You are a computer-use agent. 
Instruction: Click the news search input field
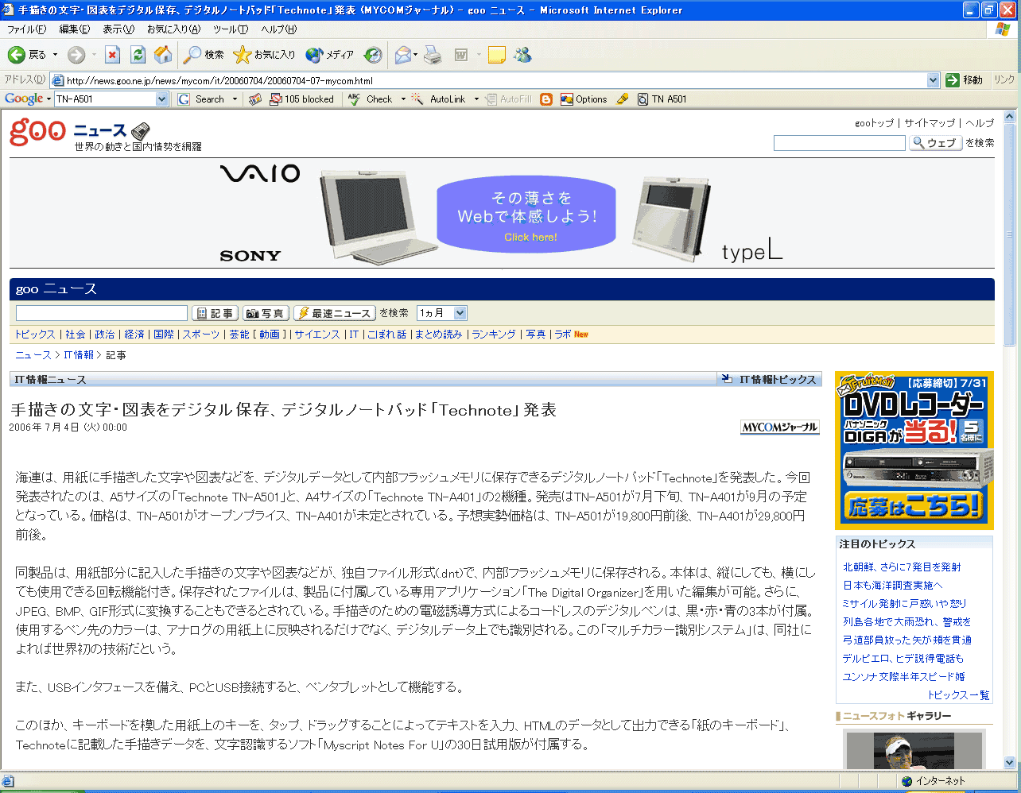102,313
